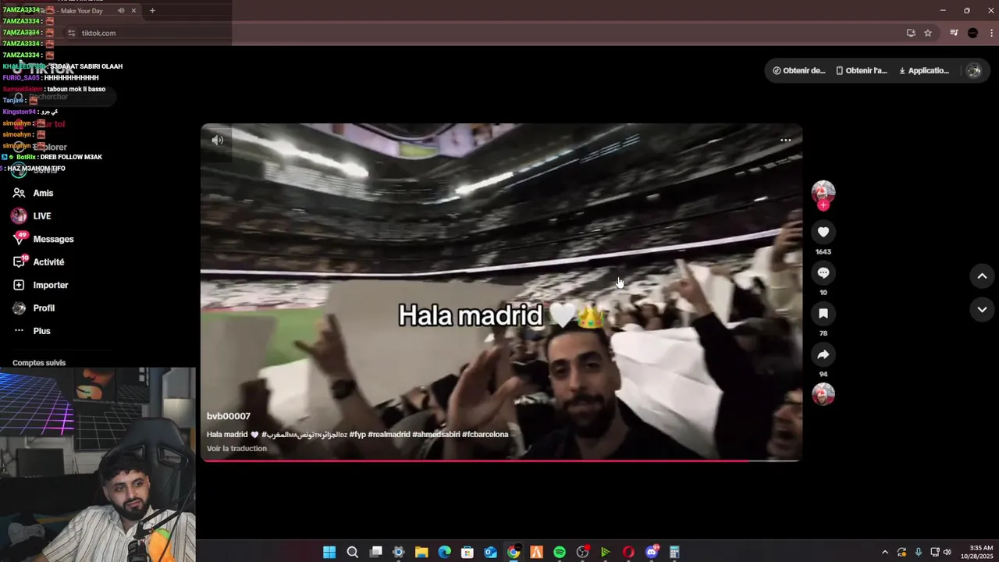
Task: Open Task View on the taskbar
Action: (x=375, y=552)
